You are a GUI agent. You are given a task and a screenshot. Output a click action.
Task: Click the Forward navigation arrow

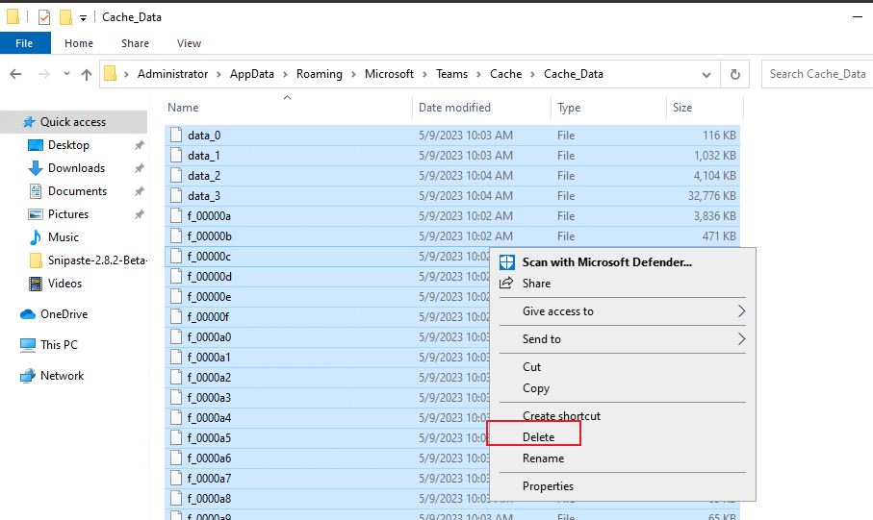44,74
